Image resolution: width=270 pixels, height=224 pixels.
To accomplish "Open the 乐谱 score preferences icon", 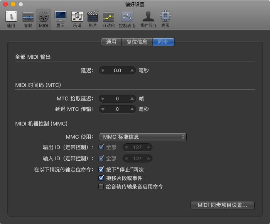I will pyautogui.click(x=77, y=19).
